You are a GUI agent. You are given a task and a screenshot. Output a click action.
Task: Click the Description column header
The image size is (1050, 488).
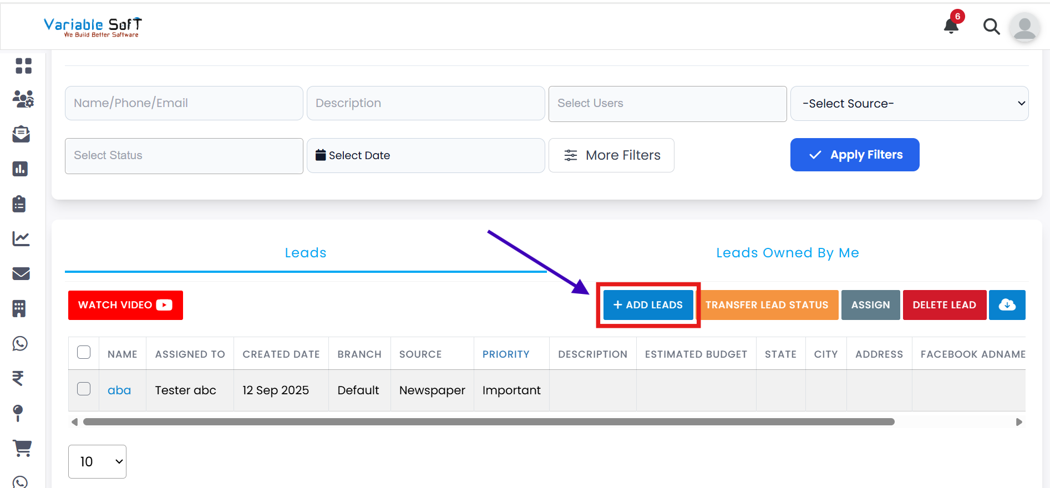click(x=593, y=354)
